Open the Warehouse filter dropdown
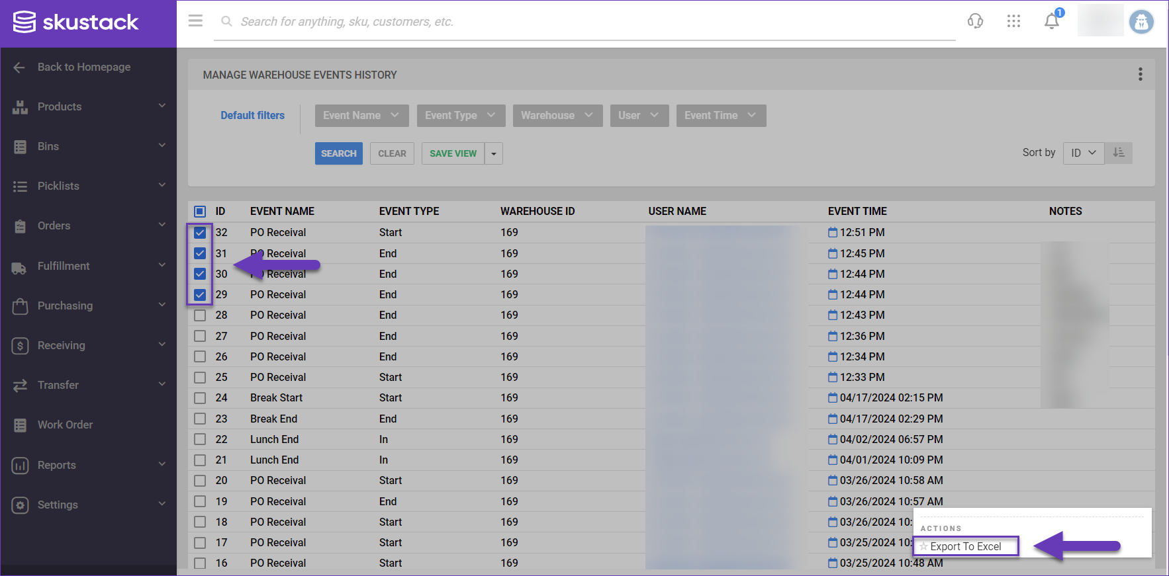This screenshot has height=576, width=1169. (x=557, y=115)
